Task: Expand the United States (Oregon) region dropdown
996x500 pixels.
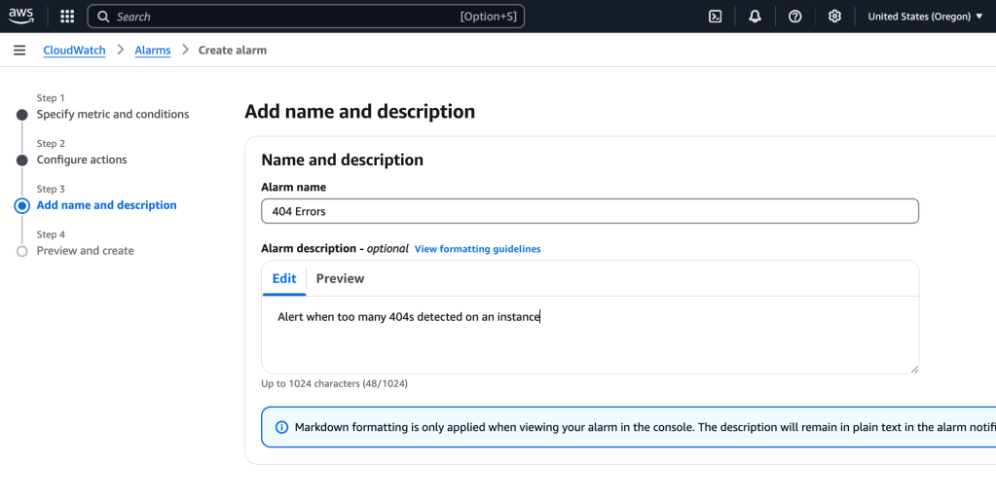Action: pyautogui.click(x=925, y=17)
